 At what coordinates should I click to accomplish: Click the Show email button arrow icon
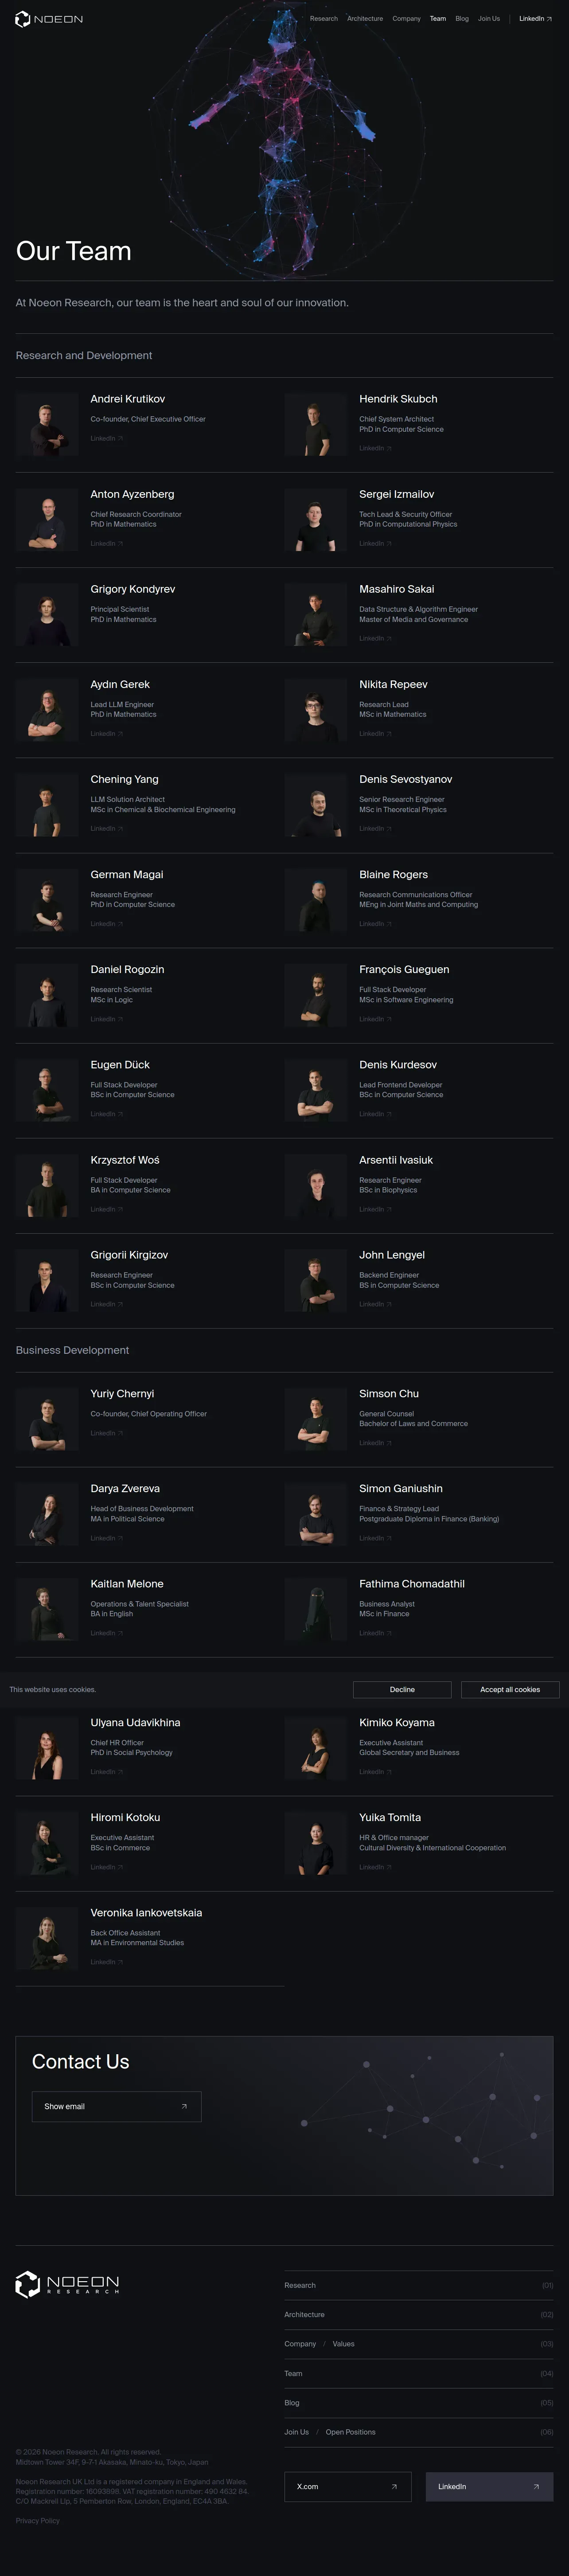pos(184,2106)
